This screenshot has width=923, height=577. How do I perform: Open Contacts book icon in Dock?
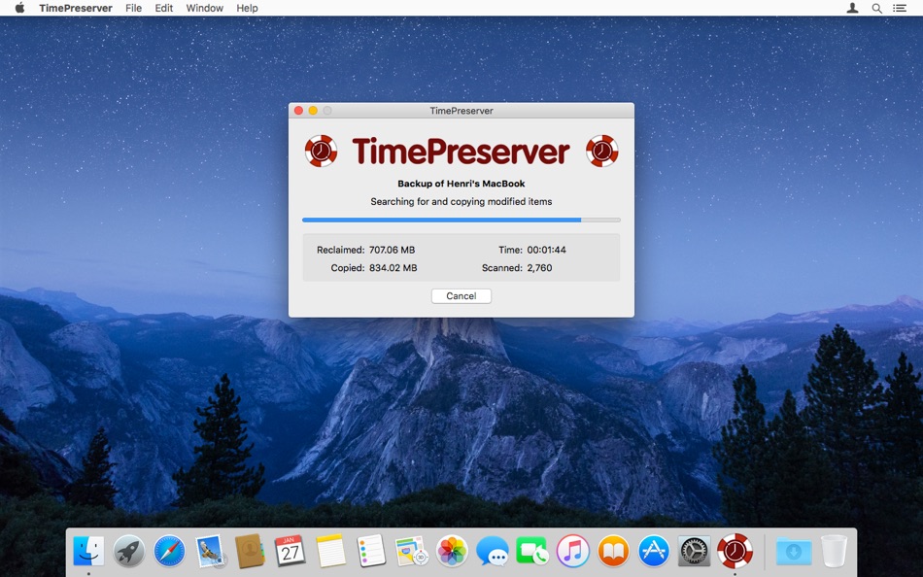250,552
